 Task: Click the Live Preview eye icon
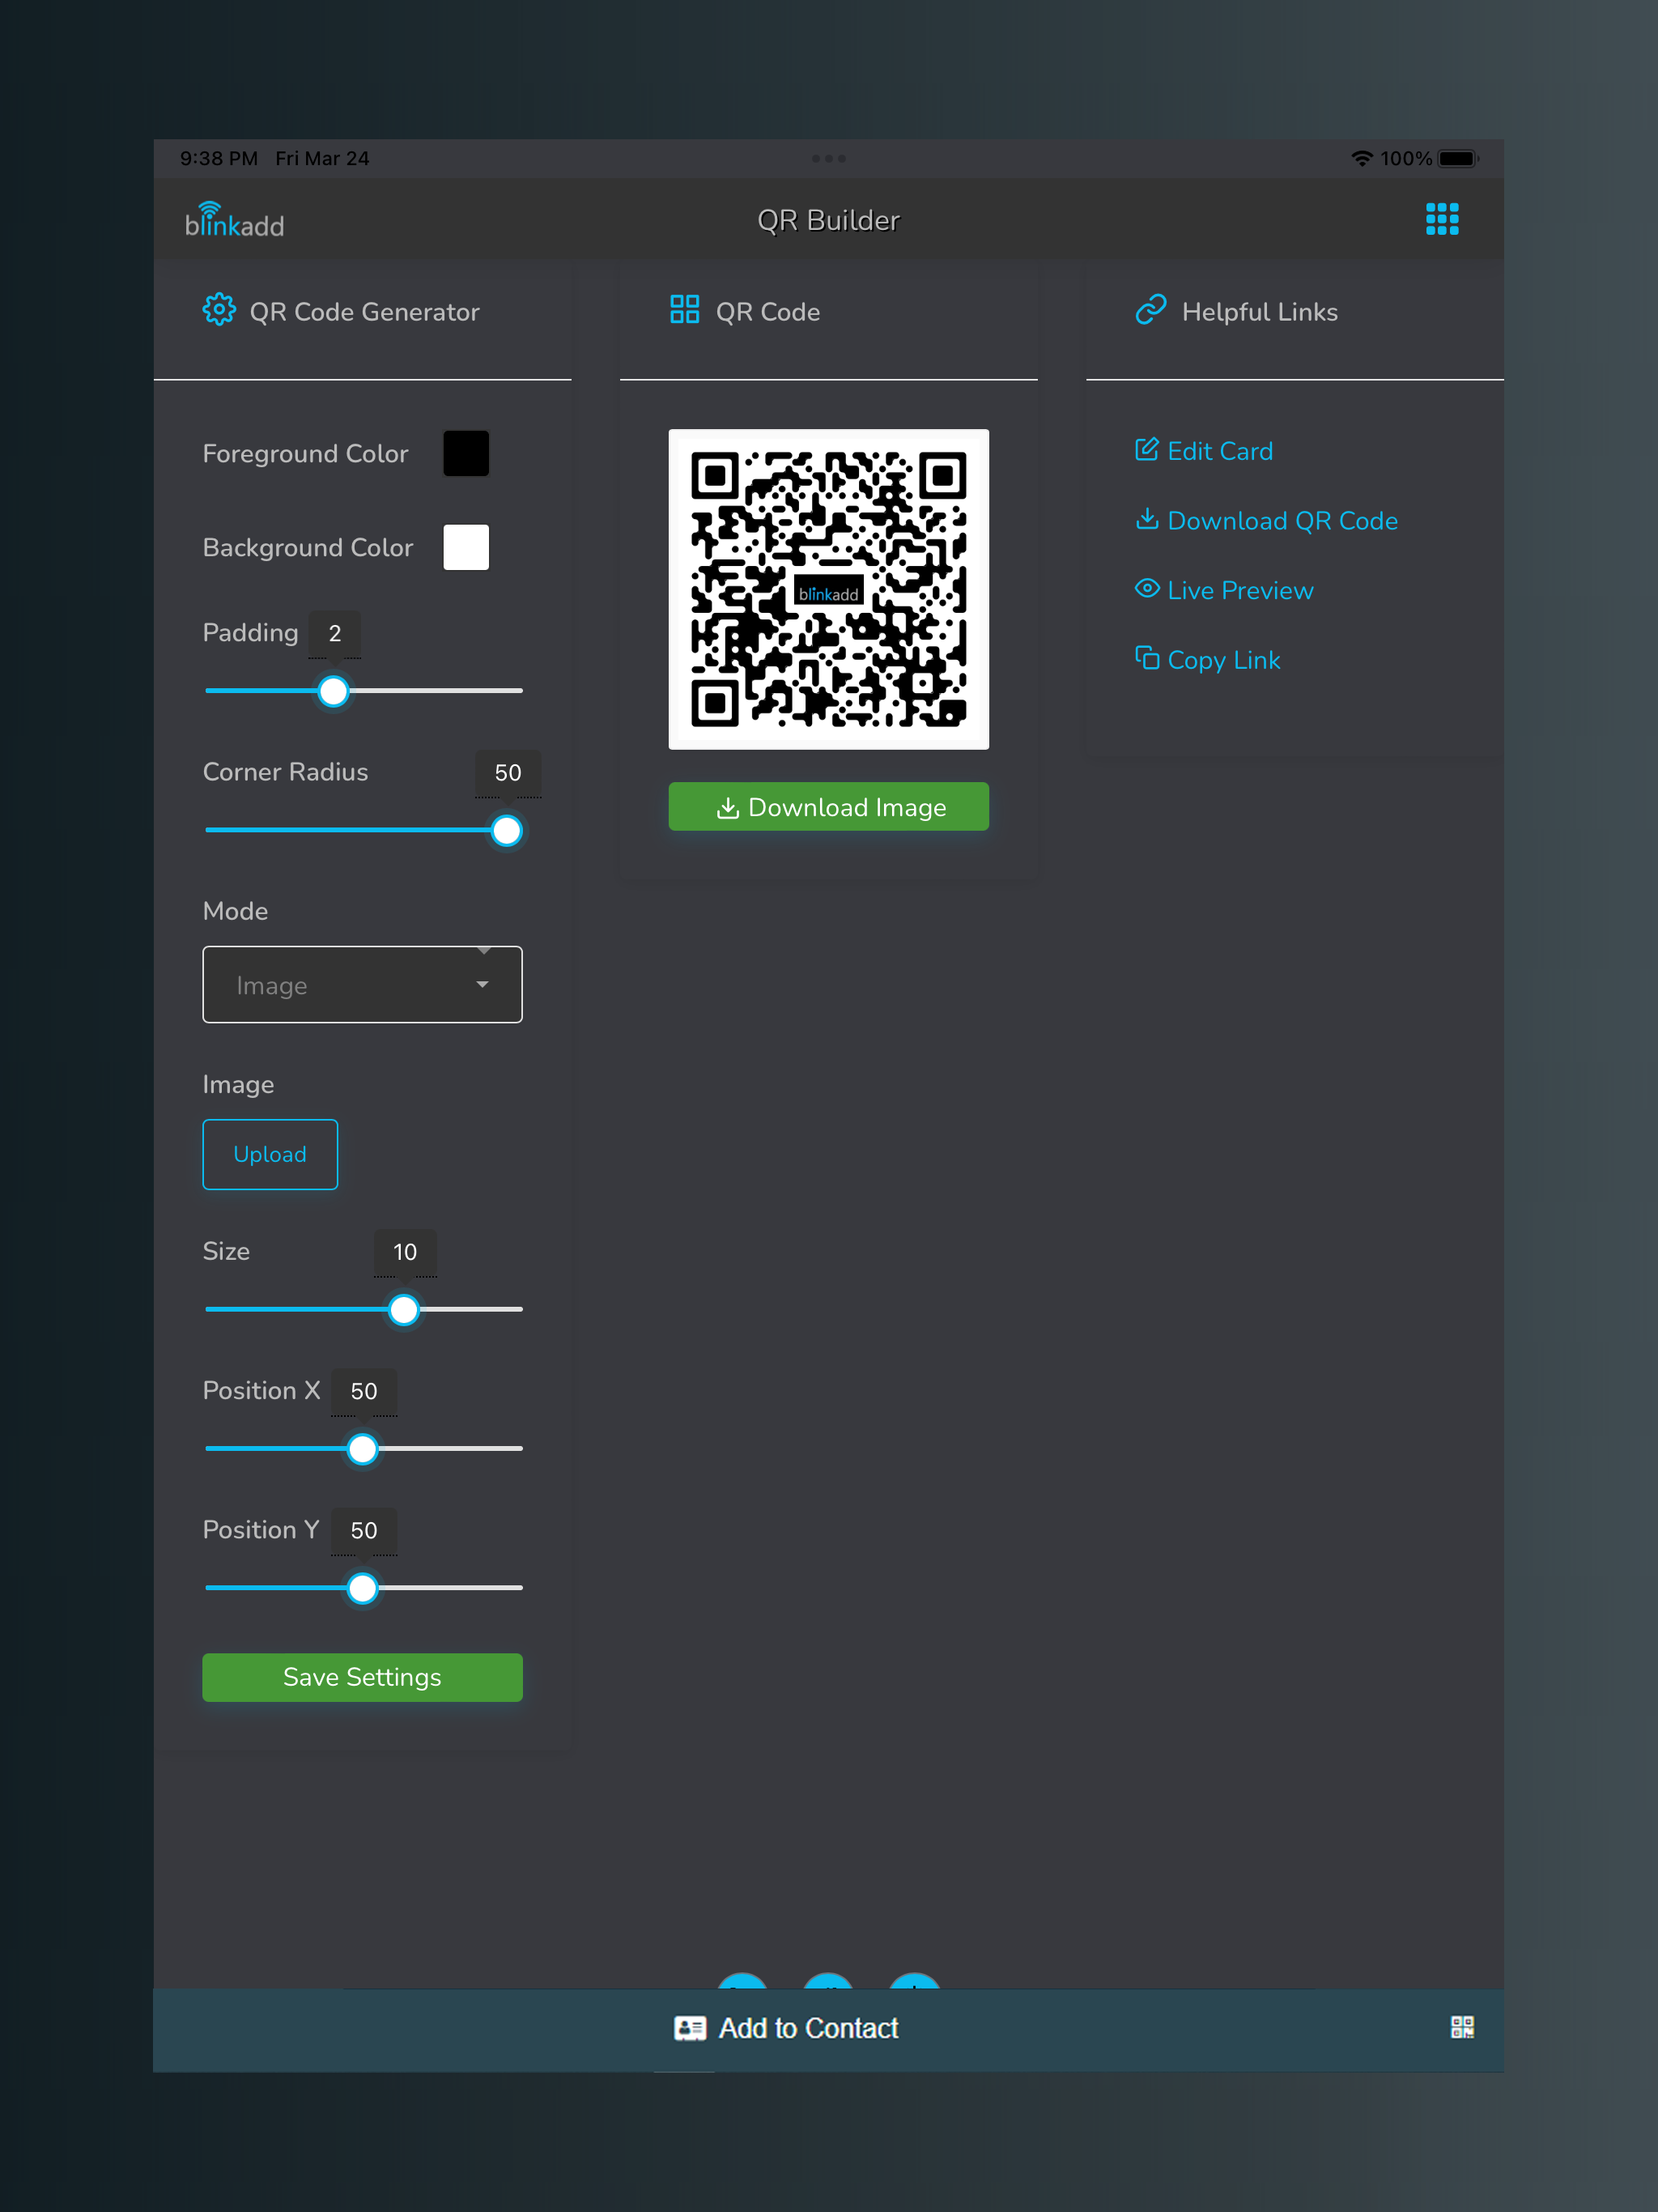1146,588
